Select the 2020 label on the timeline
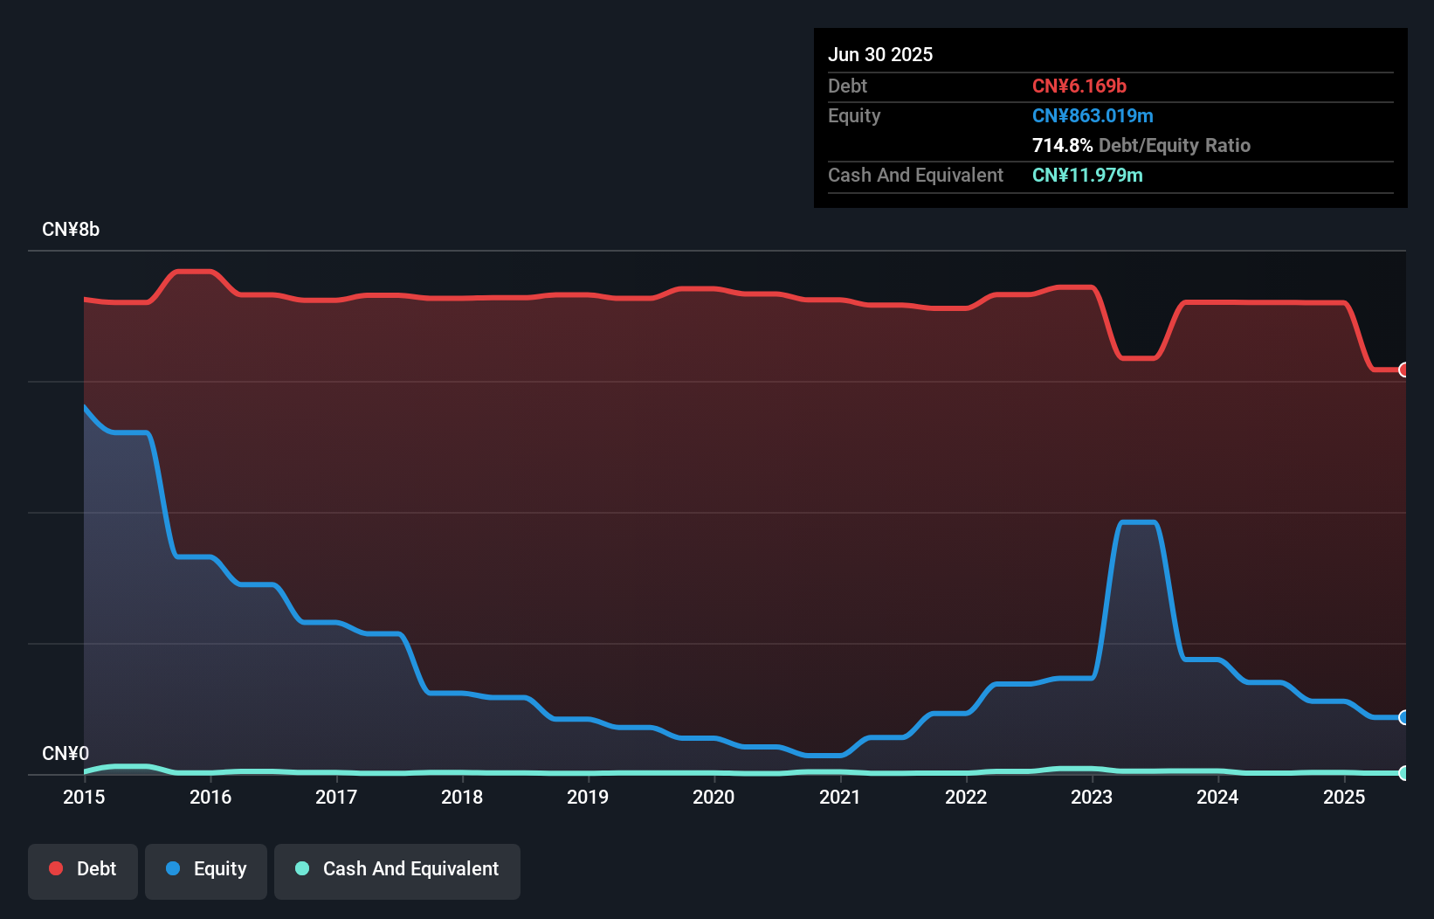Viewport: 1434px width, 919px height. pyautogui.click(x=714, y=797)
